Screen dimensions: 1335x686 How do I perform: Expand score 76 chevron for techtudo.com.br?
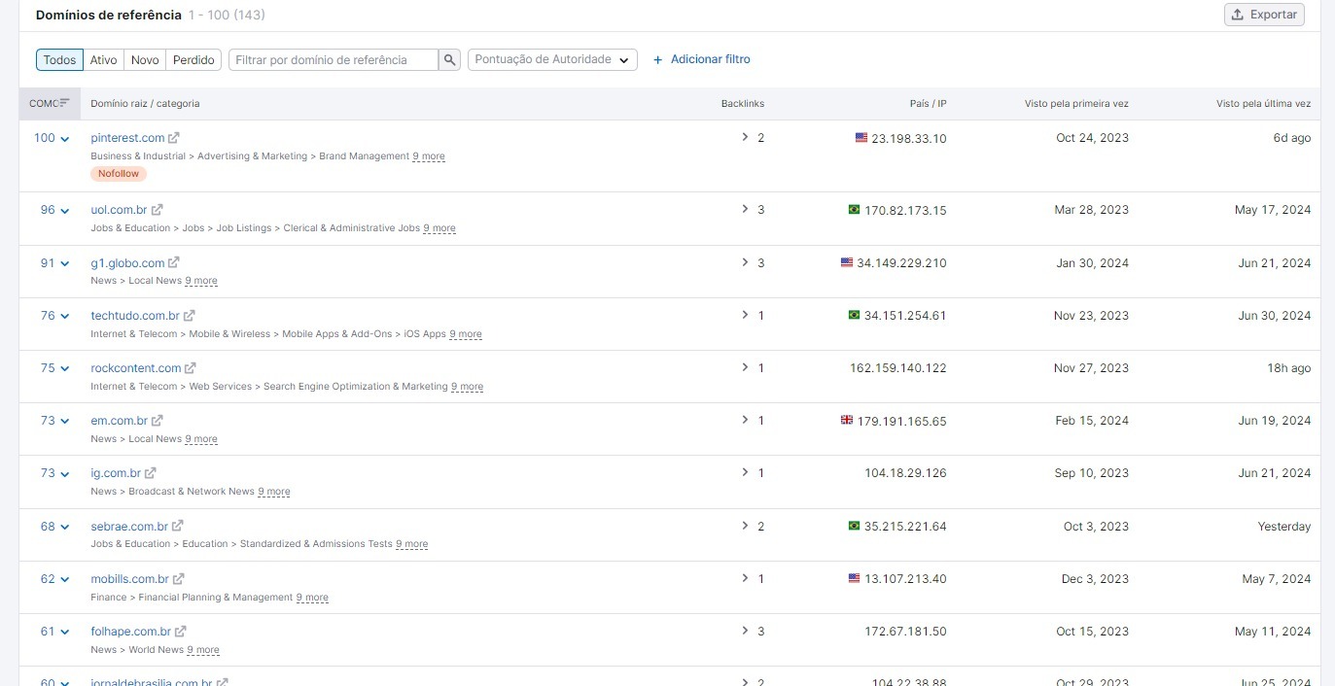[x=65, y=317]
